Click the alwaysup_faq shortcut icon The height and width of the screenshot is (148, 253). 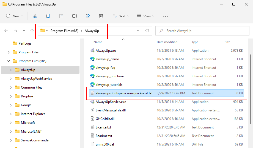(92, 68)
